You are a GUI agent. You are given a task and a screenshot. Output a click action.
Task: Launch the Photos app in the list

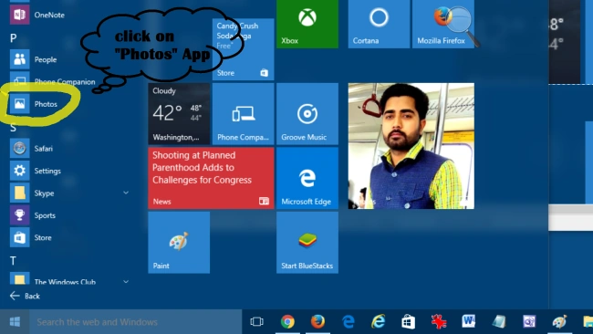click(33, 104)
